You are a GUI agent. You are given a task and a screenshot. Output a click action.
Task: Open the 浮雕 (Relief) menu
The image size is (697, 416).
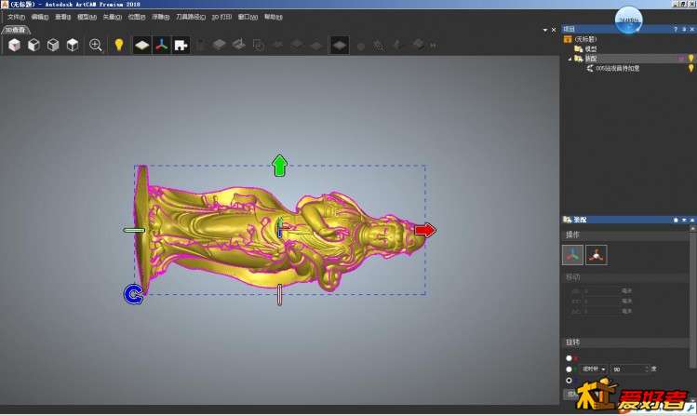pyautogui.click(x=160, y=17)
